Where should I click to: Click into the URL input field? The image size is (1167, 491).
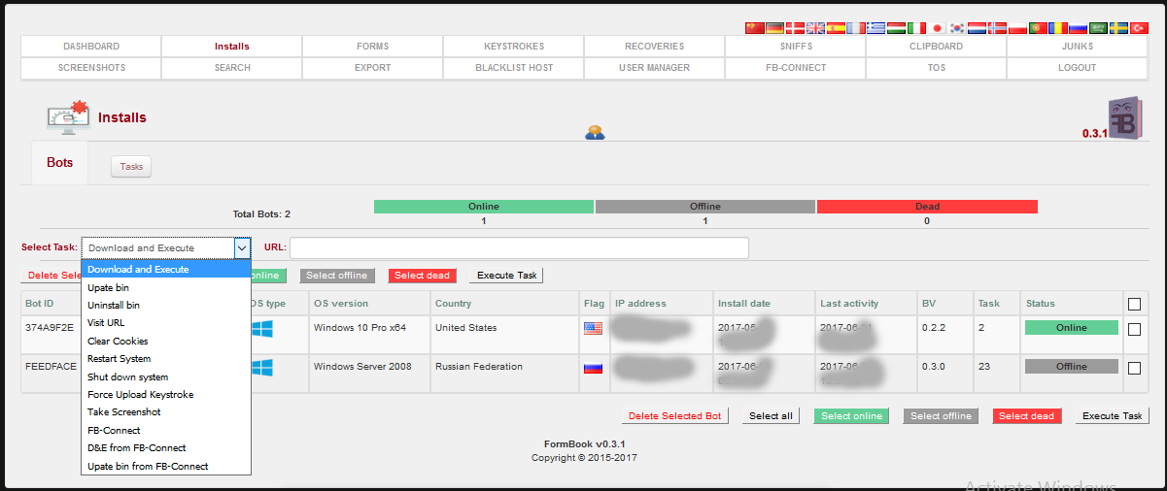pyautogui.click(x=519, y=248)
